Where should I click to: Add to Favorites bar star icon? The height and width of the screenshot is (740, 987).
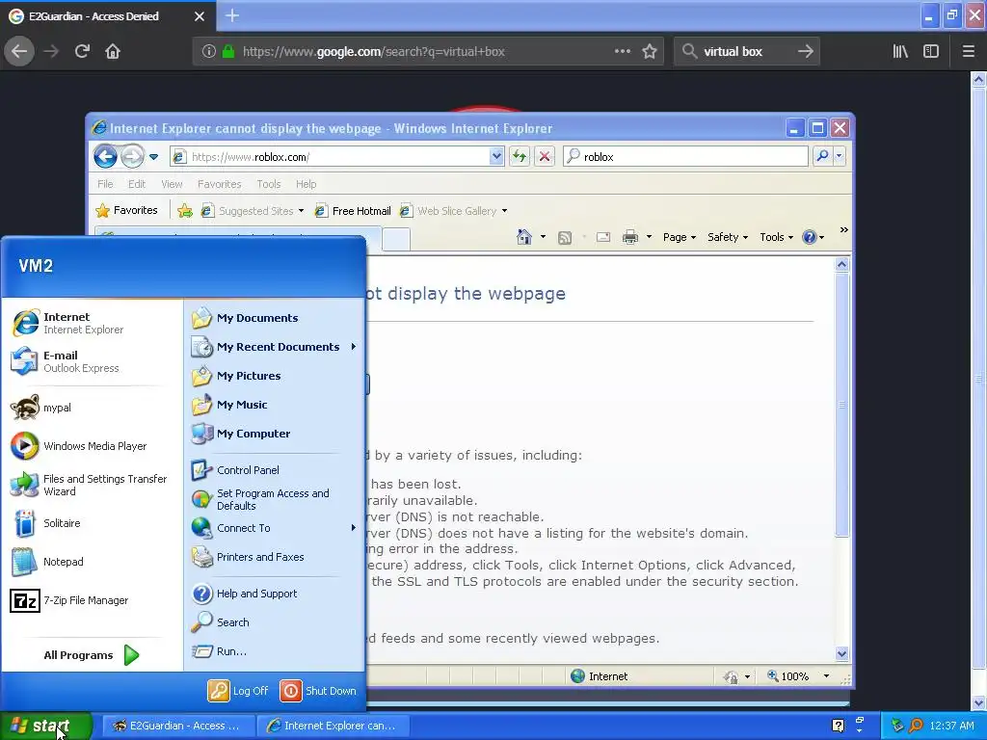coord(185,211)
